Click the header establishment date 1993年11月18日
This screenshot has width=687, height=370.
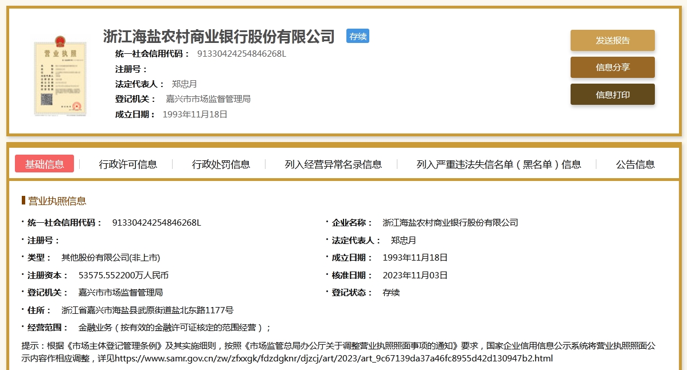195,115
